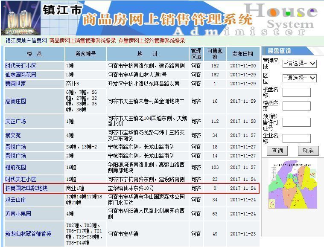Click available count 103
The image size is (324, 247).
pyautogui.click(x=215, y=167)
